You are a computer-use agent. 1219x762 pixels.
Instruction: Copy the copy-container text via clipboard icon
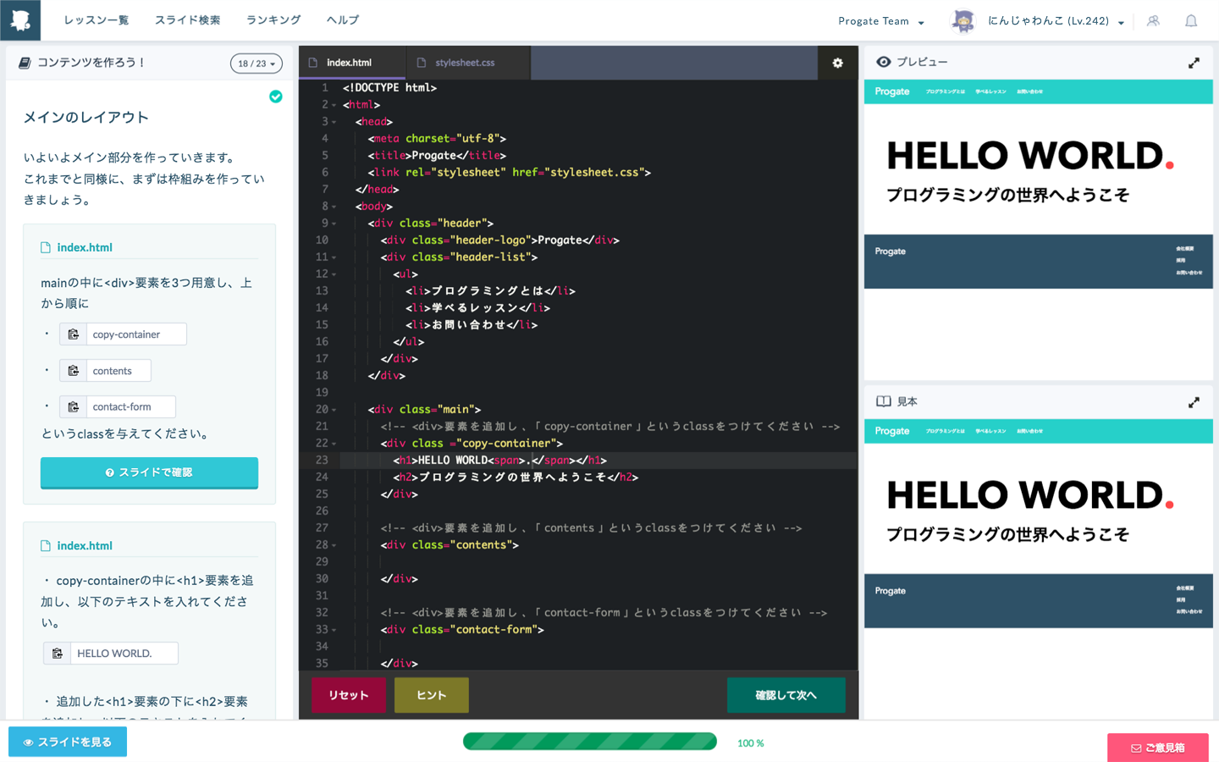(x=74, y=334)
